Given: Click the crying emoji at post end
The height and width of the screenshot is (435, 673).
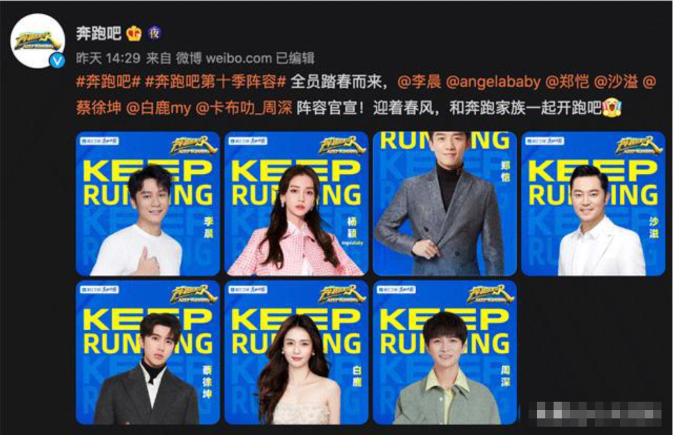Looking at the screenshot, I should click(612, 107).
